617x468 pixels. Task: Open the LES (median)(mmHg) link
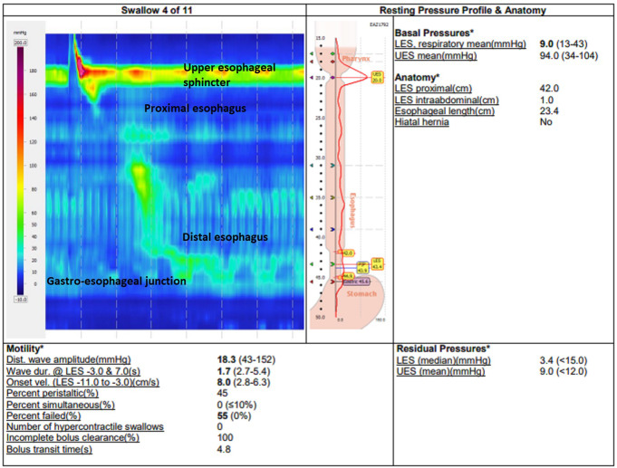(x=443, y=360)
